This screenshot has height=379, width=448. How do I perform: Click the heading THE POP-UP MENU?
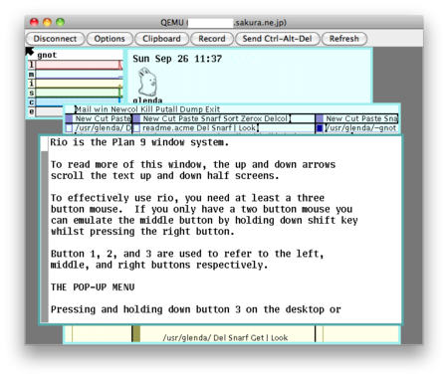tap(93, 287)
